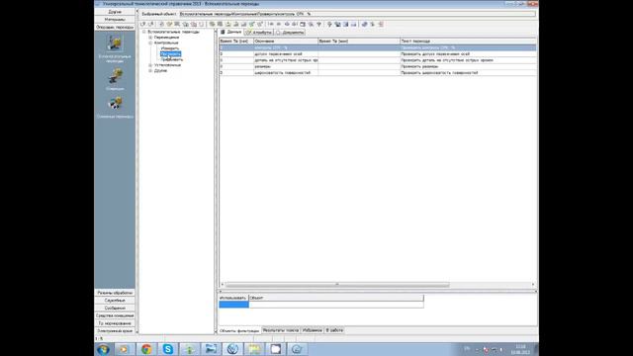The width and height of the screenshot is (633, 356).
Task: Open the Другие section at sidebar top
Action: 115,12
